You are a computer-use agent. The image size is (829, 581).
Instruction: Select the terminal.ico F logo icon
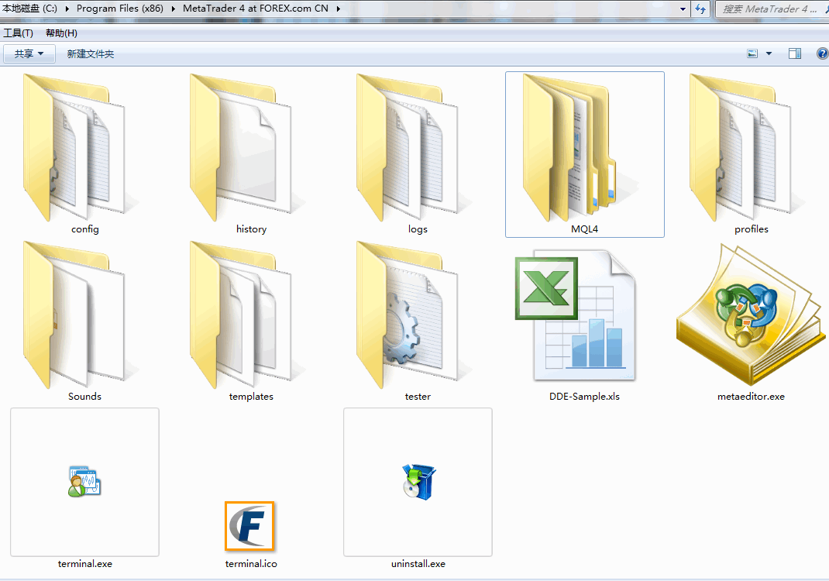pyautogui.click(x=249, y=526)
